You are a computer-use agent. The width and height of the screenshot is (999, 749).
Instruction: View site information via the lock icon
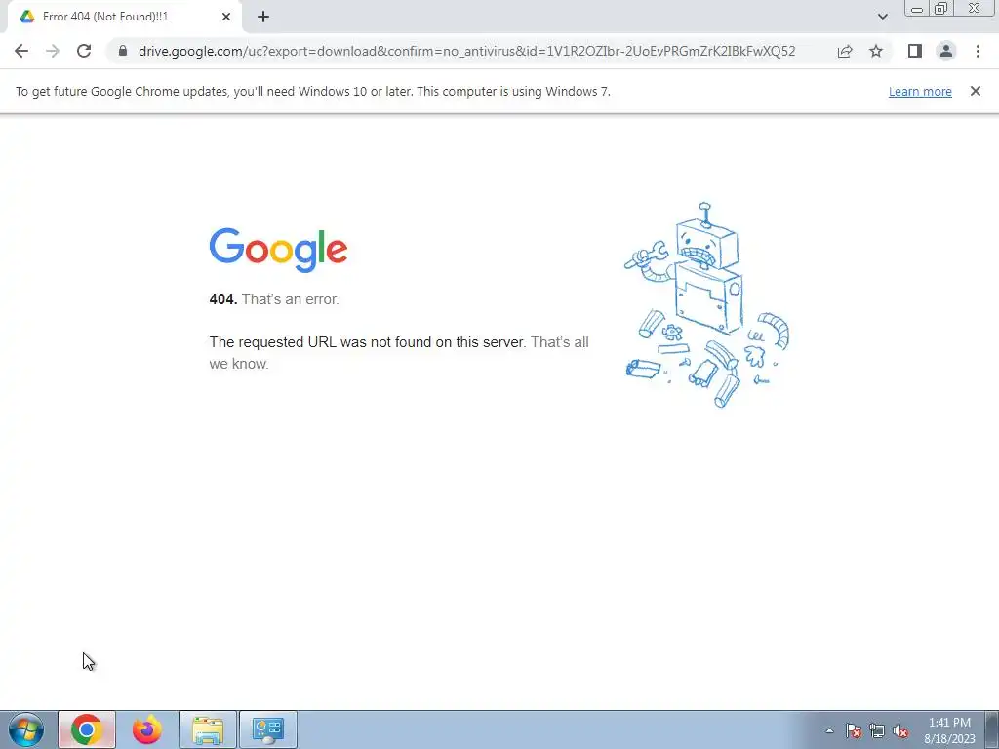123,51
